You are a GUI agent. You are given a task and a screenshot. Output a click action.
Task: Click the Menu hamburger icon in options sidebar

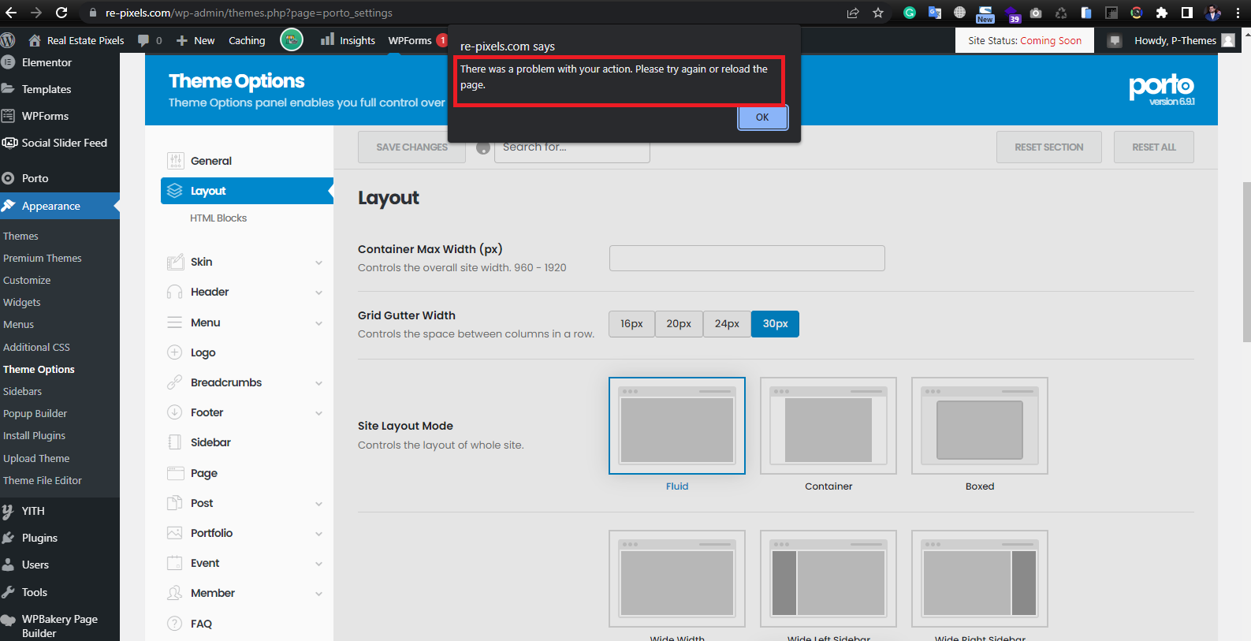175,322
